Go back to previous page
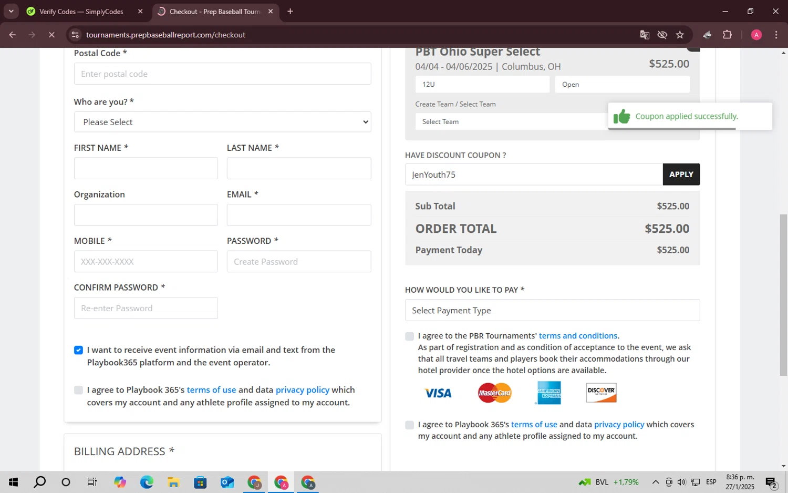Viewport: 788px width, 493px height. (13, 35)
